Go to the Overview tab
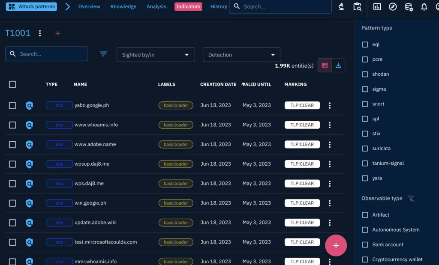 coord(89,7)
